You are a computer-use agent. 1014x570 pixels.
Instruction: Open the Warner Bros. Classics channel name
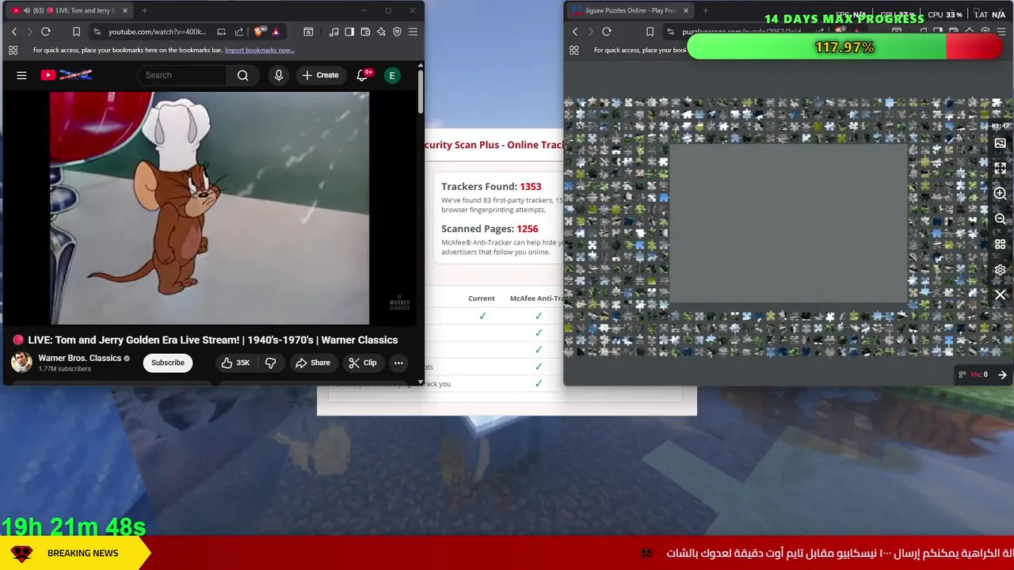80,358
